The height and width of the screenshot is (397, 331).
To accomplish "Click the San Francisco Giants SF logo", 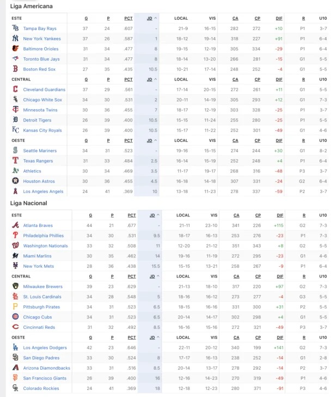I will pyautogui.click(x=15, y=378).
